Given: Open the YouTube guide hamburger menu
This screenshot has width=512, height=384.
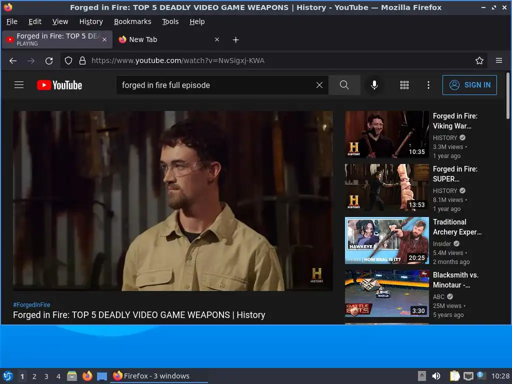Looking at the screenshot, I should coord(19,85).
